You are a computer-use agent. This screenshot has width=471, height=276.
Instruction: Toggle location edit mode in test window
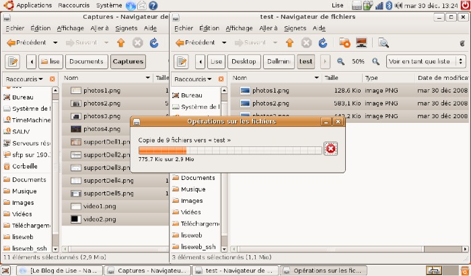(181, 62)
